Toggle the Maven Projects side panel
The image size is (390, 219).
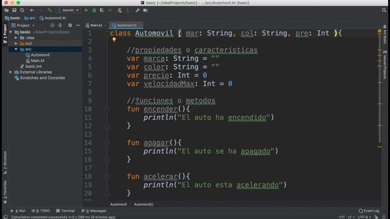tap(385, 65)
